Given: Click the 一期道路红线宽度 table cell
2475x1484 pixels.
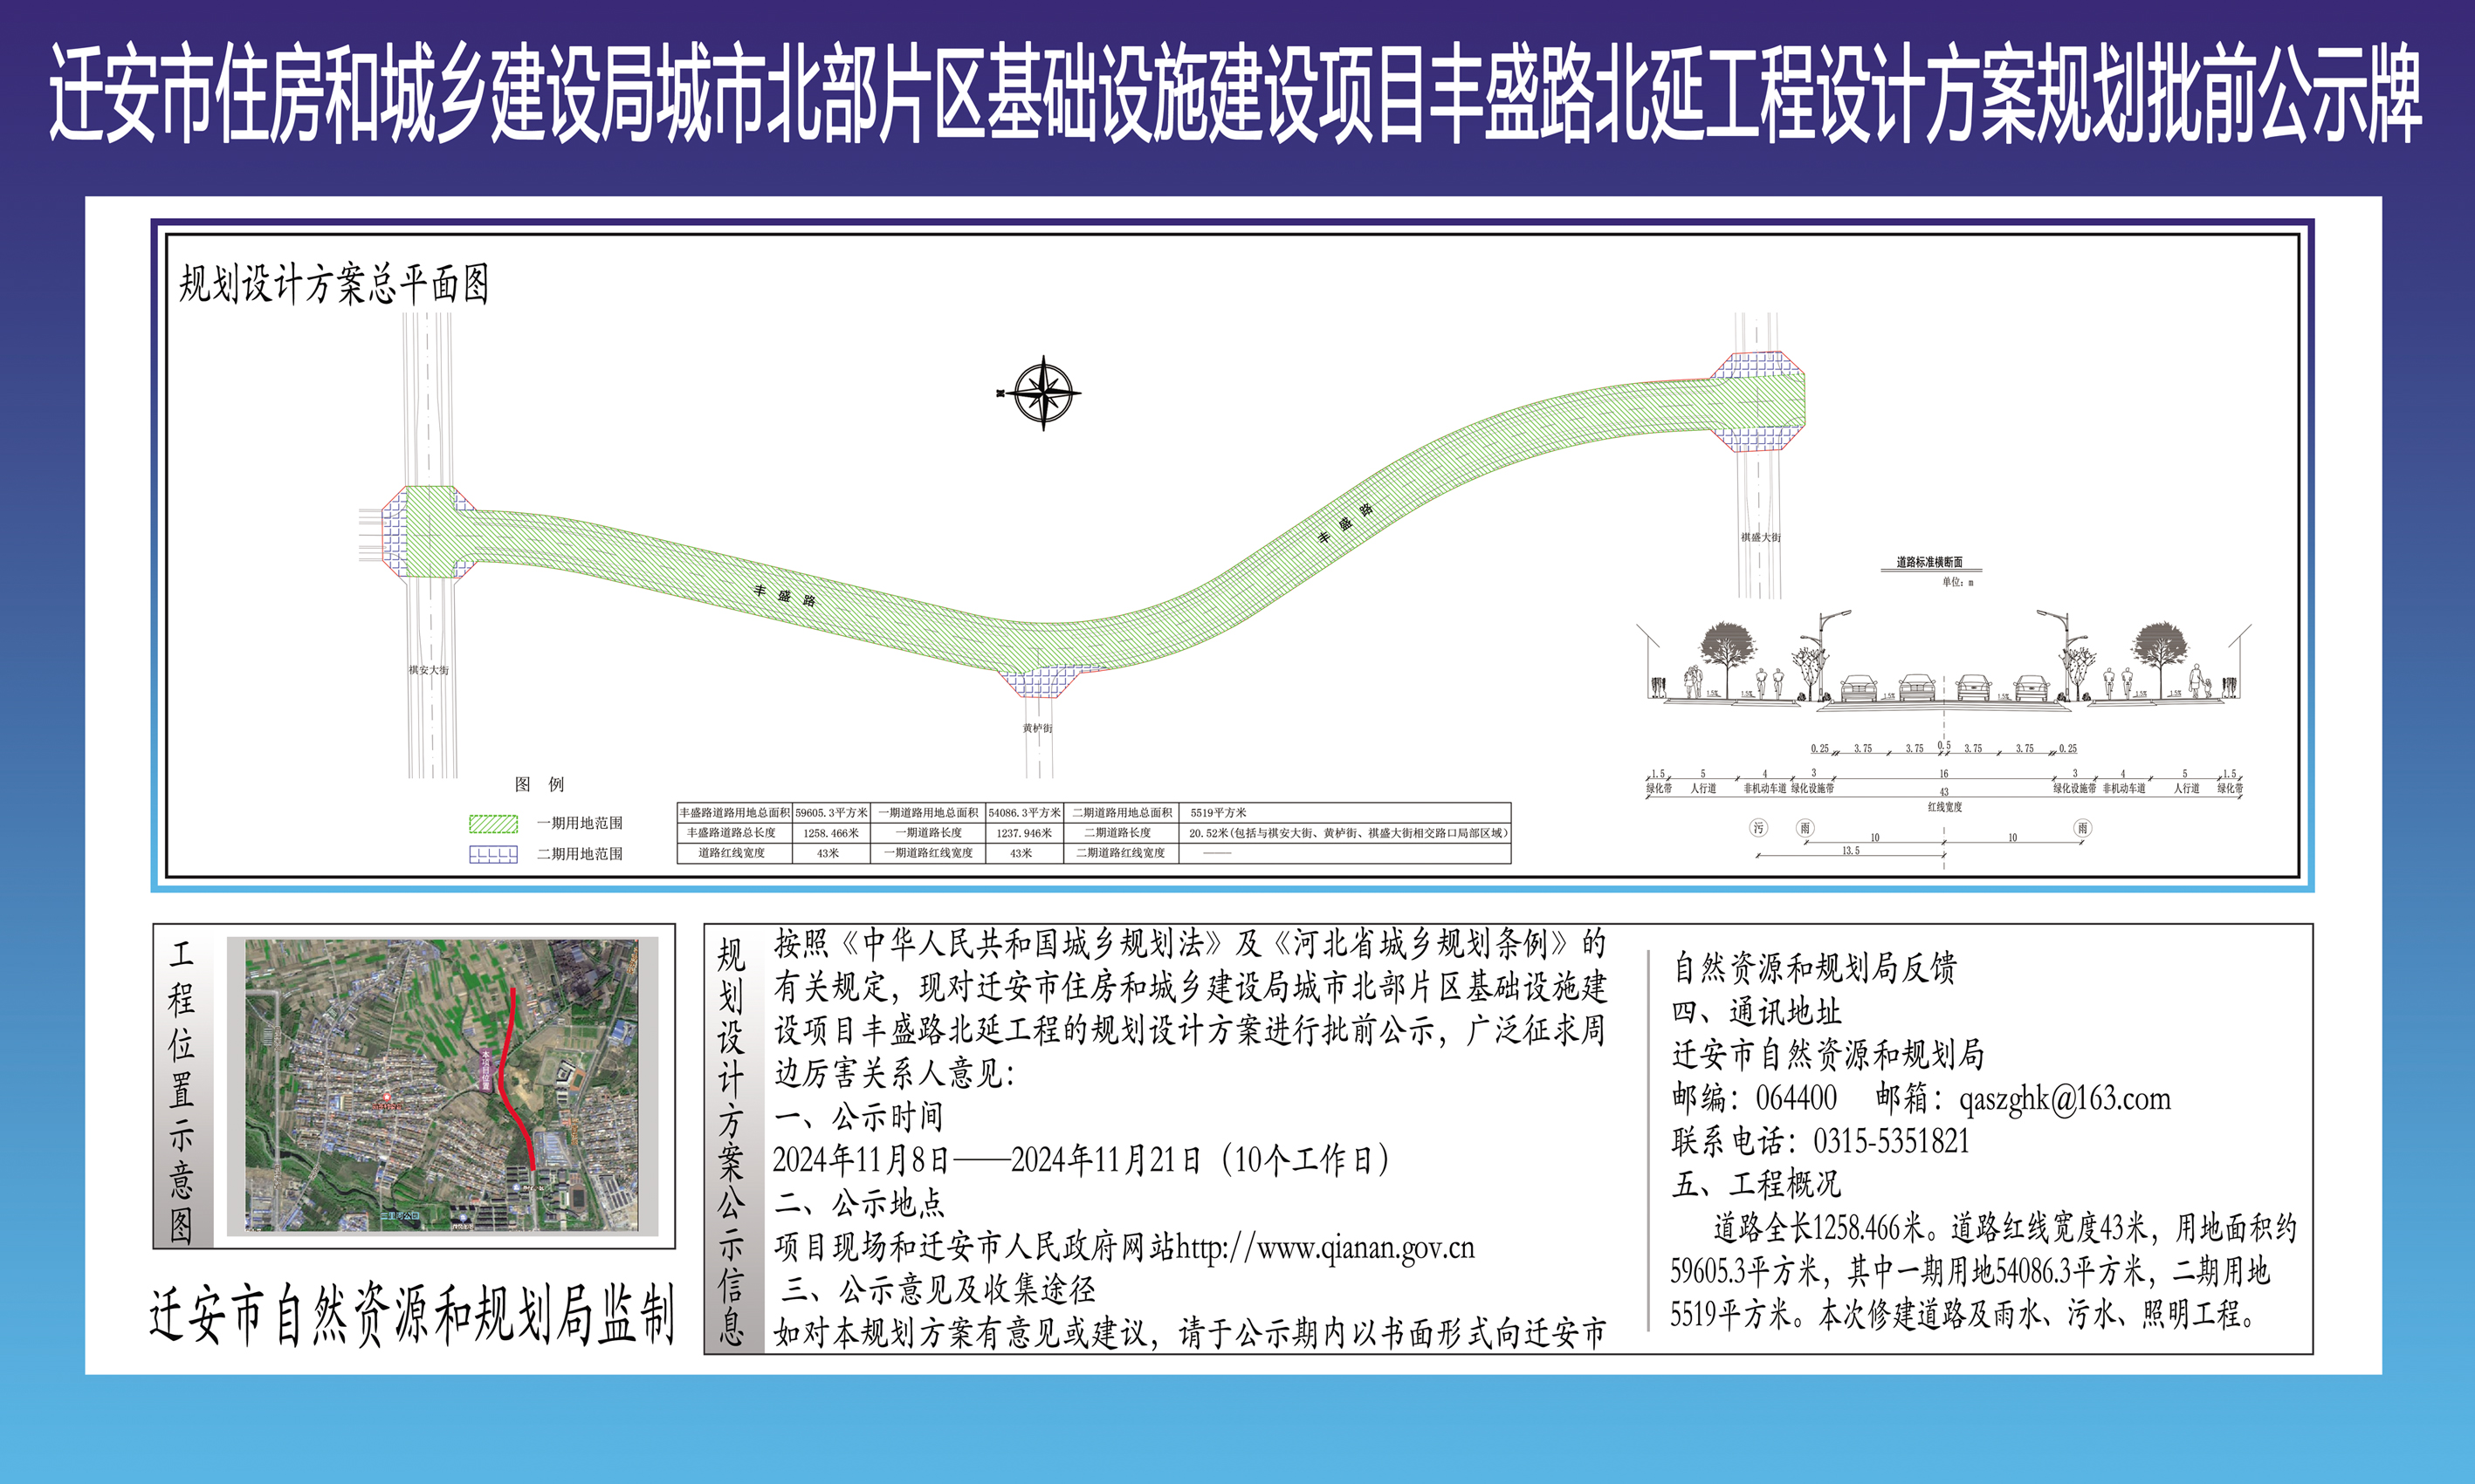Looking at the screenshot, I should click(x=928, y=853).
